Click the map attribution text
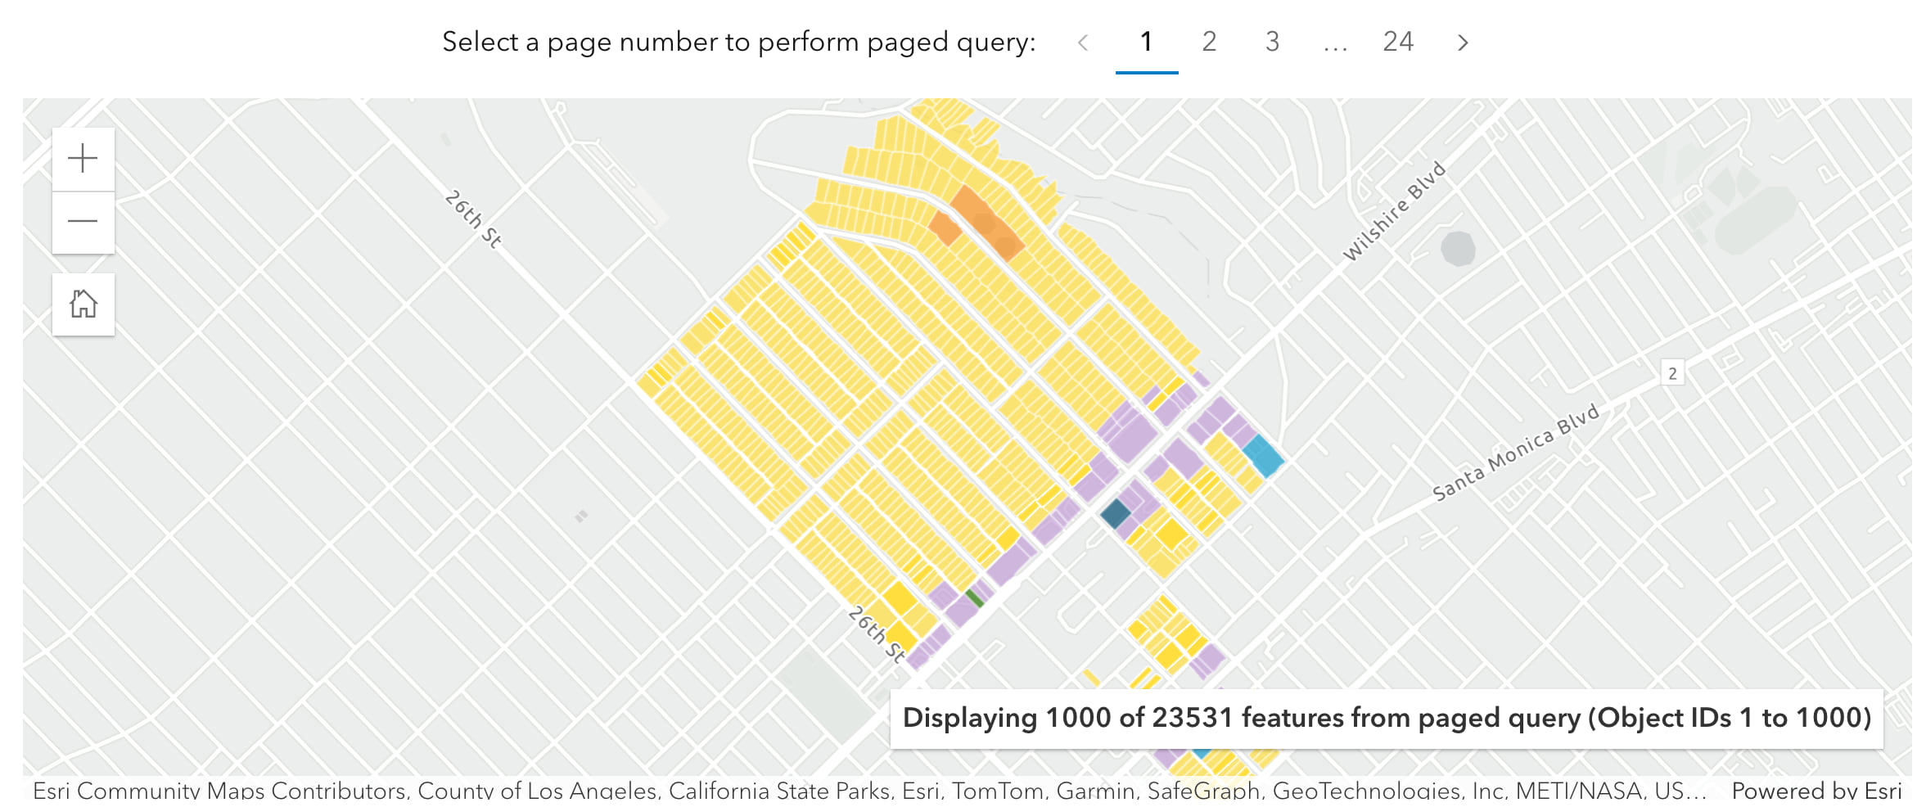Image resolution: width=1917 pixels, height=807 pixels. click(869, 791)
